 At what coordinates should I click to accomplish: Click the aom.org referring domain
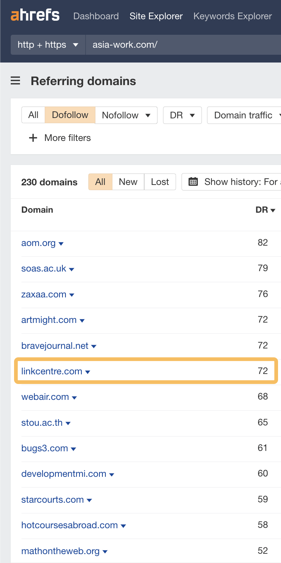pyautogui.click(x=38, y=243)
